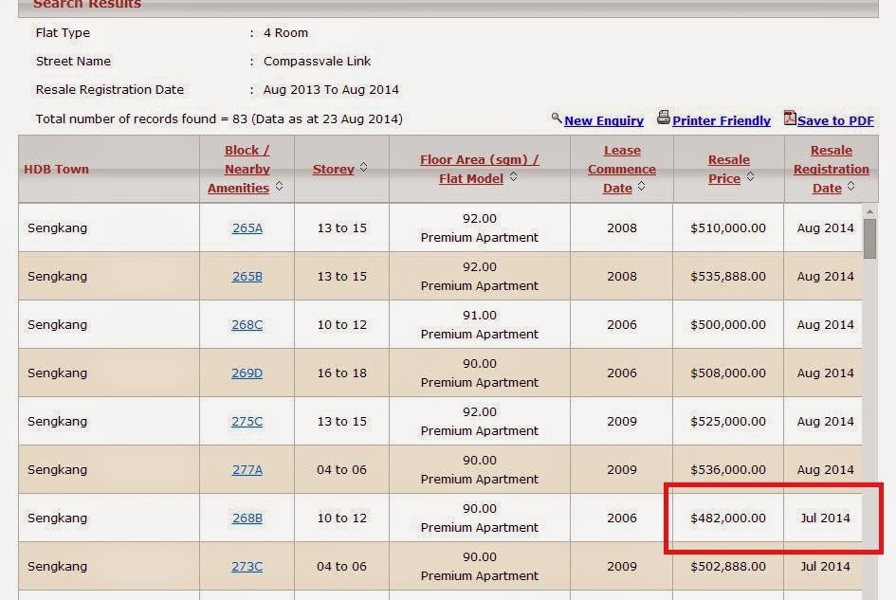Sort by Resale Price column header

(x=728, y=169)
